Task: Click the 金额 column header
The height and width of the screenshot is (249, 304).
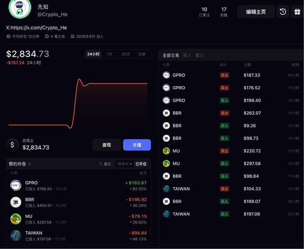Action: [247, 65]
